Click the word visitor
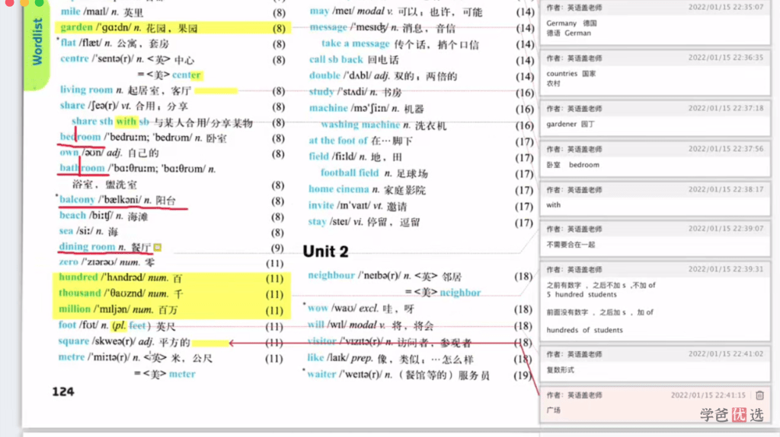Viewport: 780px width, 437px height. coord(322,342)
